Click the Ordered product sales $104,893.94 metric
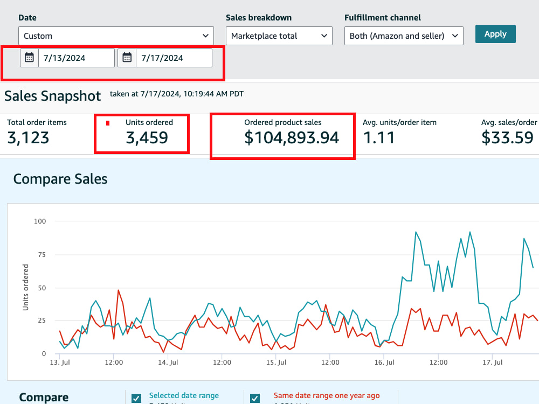Image resolution: width=539 pixels, height=404 pixels. [292, 133]
